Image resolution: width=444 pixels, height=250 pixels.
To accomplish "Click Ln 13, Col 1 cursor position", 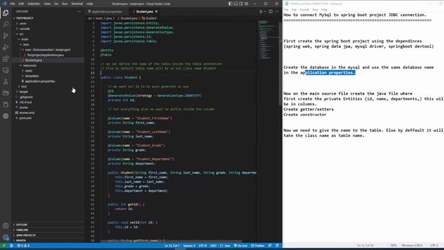I will pyautogui.click(x=172, y=246).
